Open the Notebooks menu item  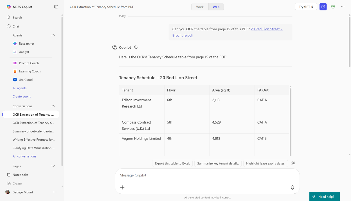point(20,175)
